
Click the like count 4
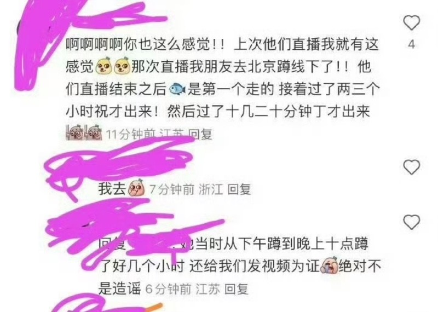(x=411, y=44)
